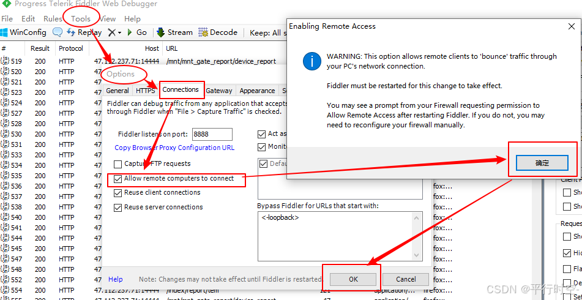
Task: Uncheck Reuse client connections
Action: click(x=118, y=193)
